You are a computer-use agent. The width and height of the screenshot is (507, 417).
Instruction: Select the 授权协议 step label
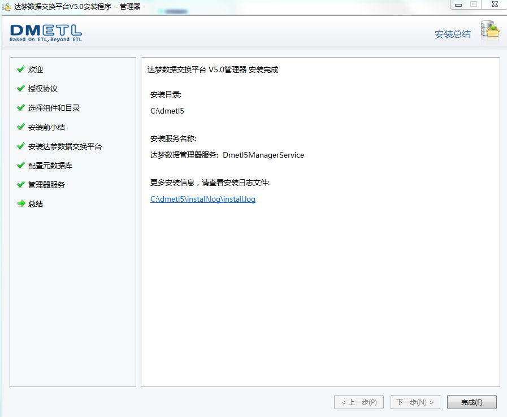pos(43,89)
